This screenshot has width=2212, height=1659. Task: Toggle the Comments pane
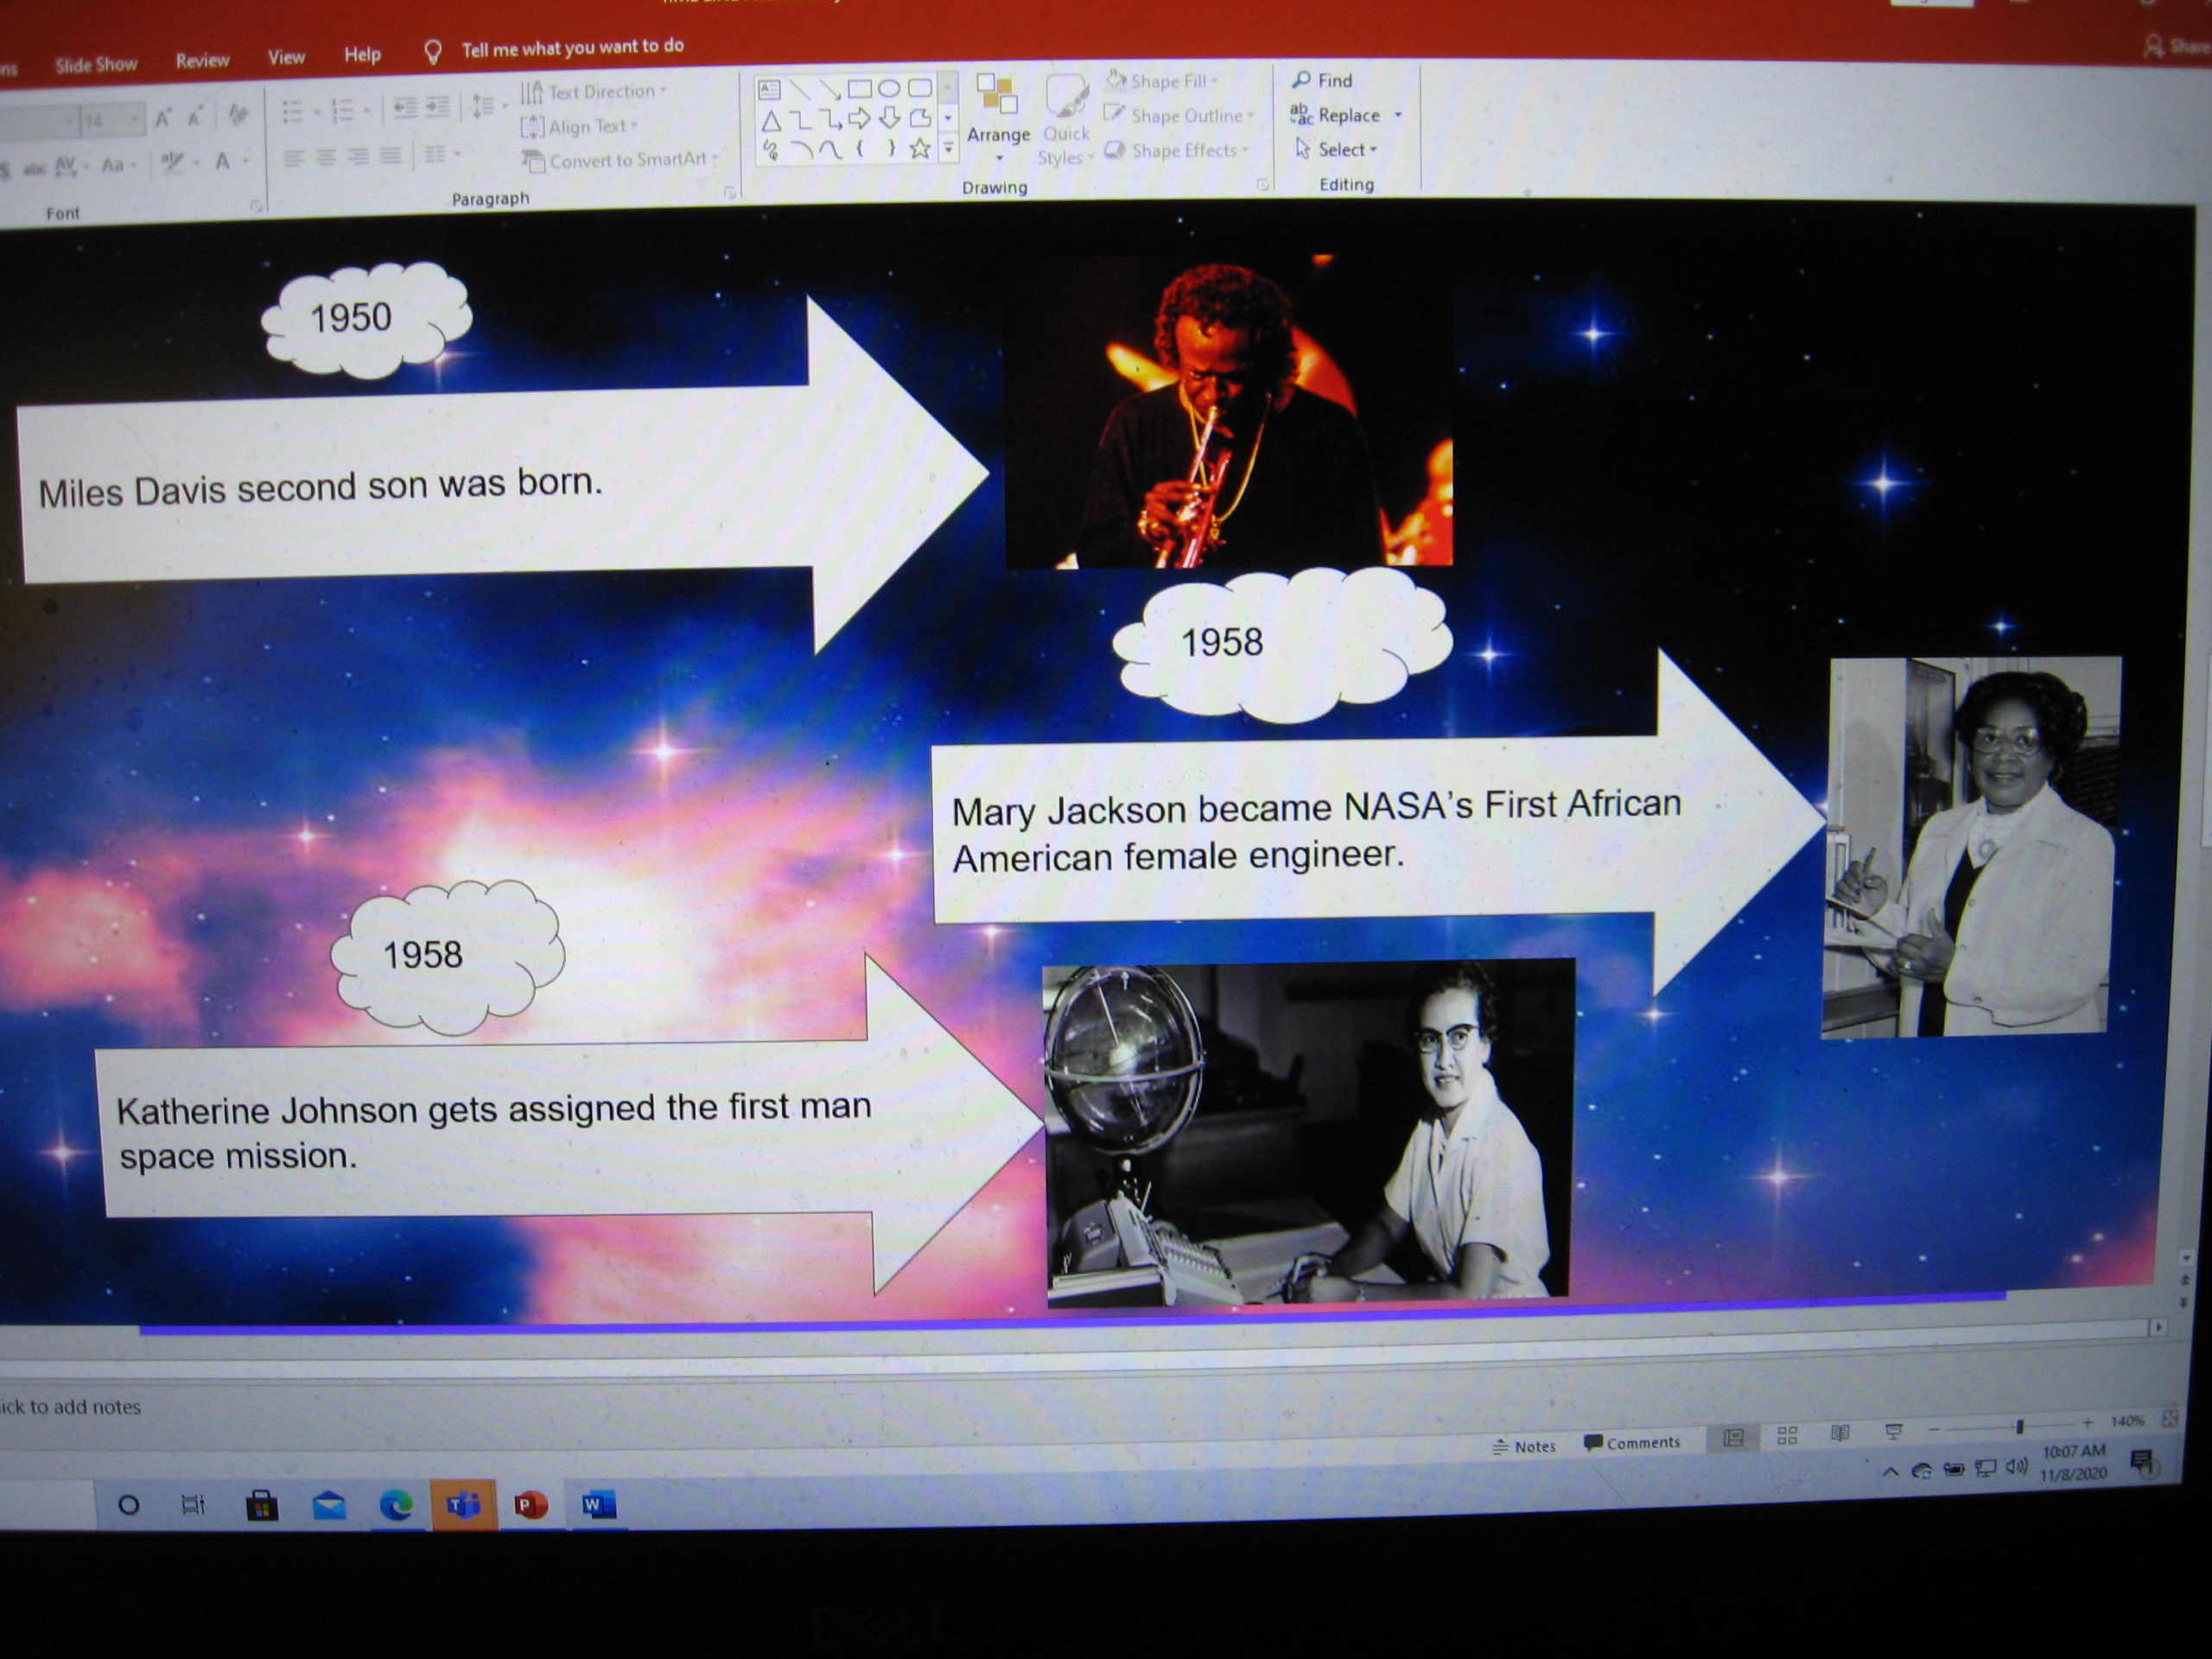coord(1632,1443)
